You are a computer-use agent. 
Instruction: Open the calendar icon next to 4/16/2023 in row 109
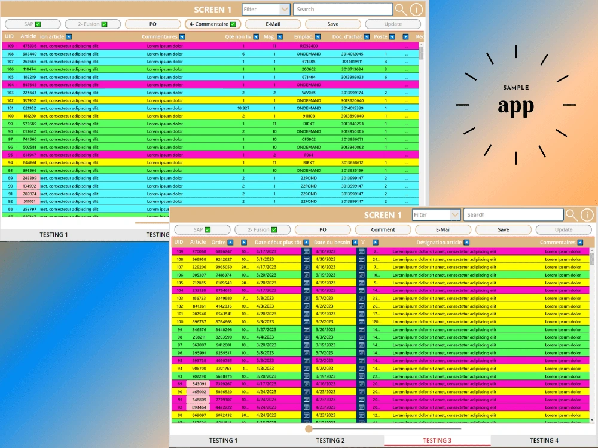coord(362,252)
